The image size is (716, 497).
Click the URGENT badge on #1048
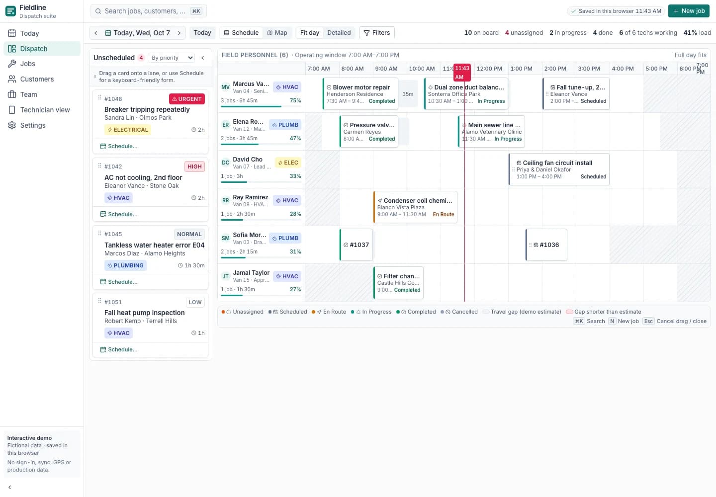point(187,99)
